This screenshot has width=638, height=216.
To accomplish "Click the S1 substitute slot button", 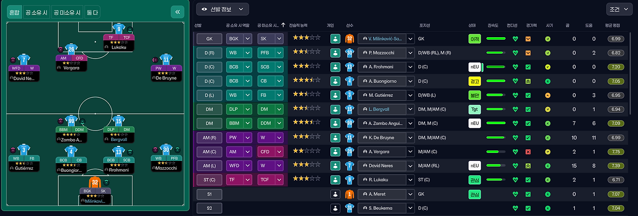I will [209, 194].
